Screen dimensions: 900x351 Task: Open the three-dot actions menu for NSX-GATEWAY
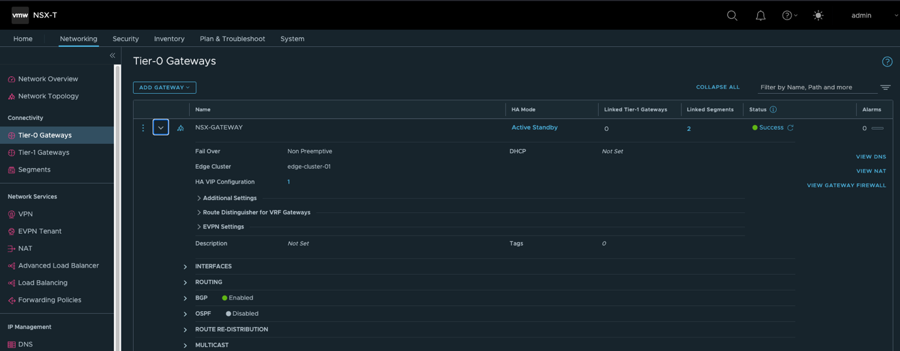(x=143, y=128)
